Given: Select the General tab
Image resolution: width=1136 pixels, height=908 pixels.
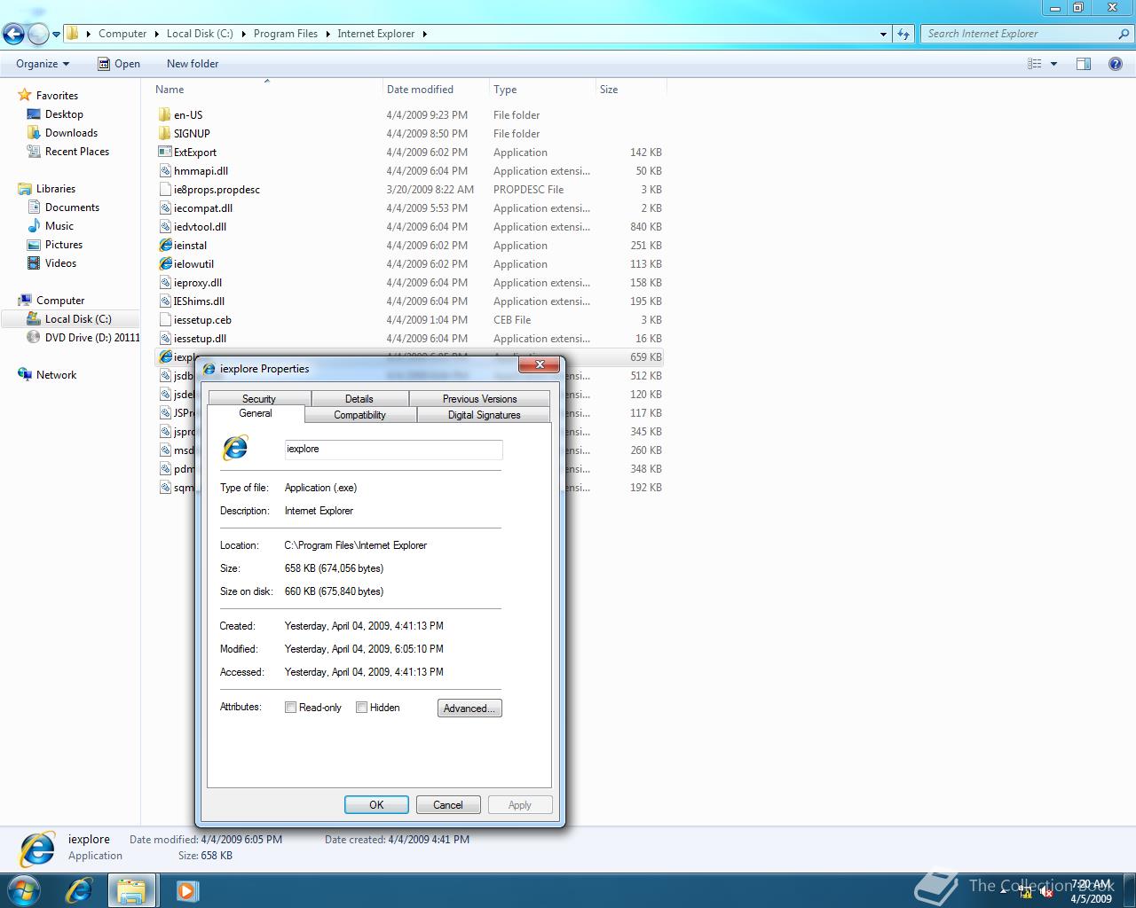Looking at the screenshot, I should pos(256,414).
